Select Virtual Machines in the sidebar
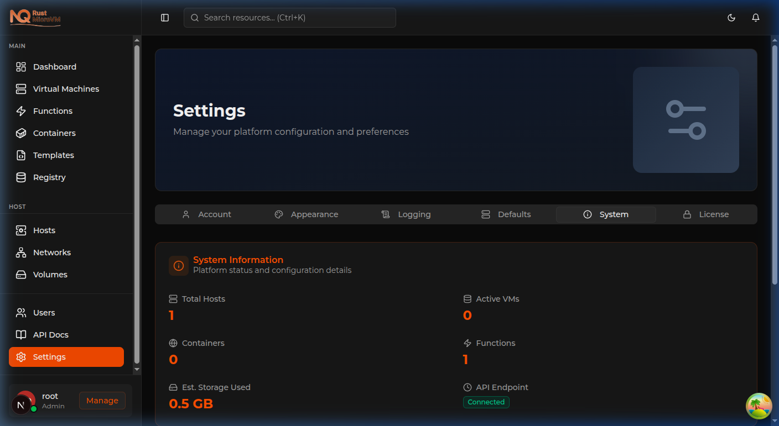779x426 pixels. [x=66, y=88]
